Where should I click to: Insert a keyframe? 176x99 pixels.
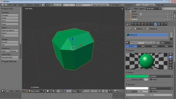5,51
